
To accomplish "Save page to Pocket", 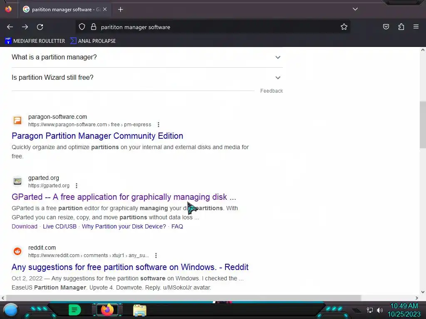I will 386,27.
